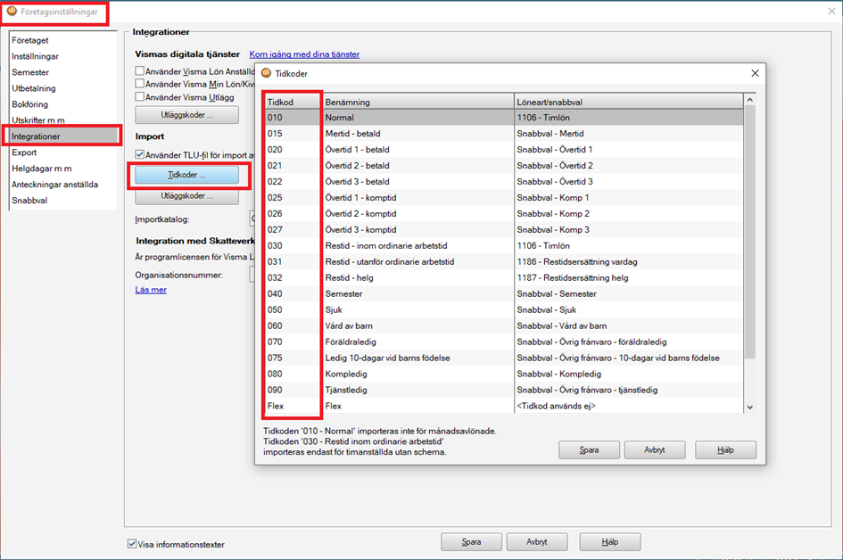This screenshot has height=560, width=843.
Task: Close the Tidkoder dialog
Action: (754, 73)
